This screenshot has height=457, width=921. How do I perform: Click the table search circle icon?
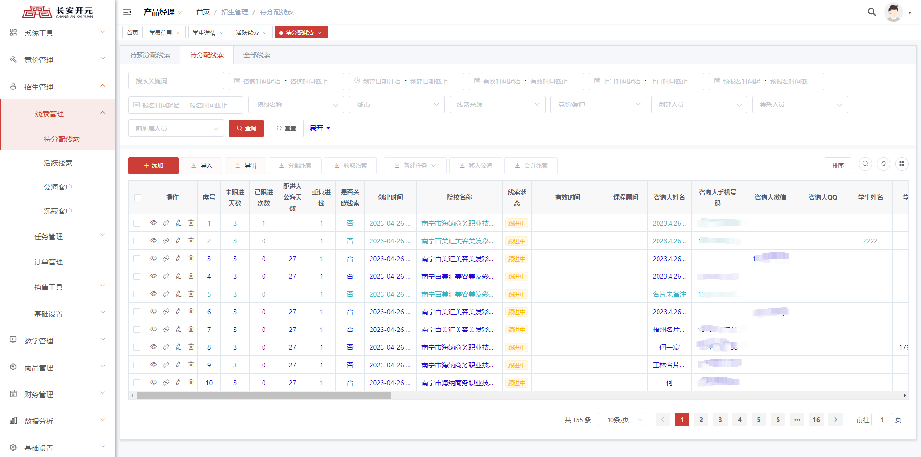coord(865,164)
